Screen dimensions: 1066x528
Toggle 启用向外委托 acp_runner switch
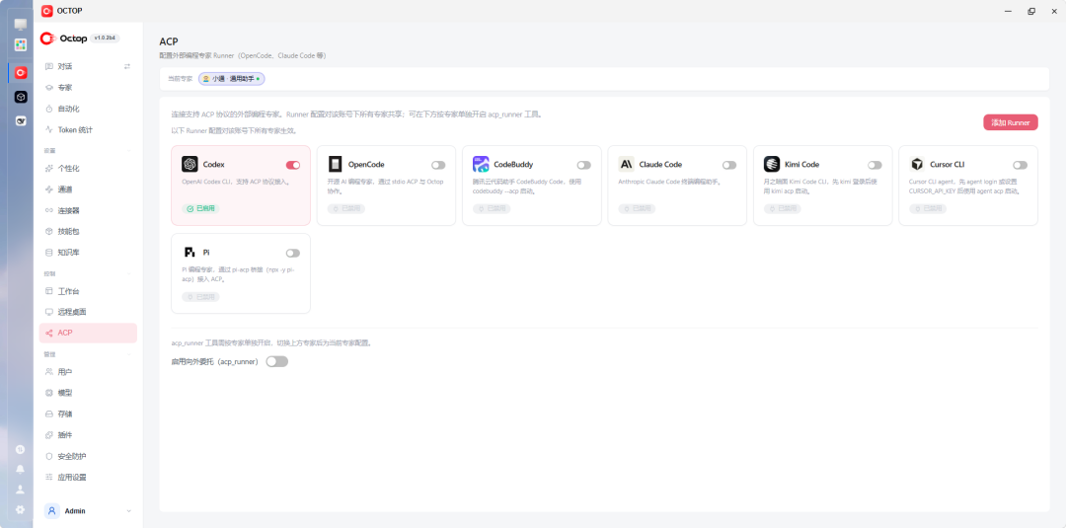click(x=276, y=361)
